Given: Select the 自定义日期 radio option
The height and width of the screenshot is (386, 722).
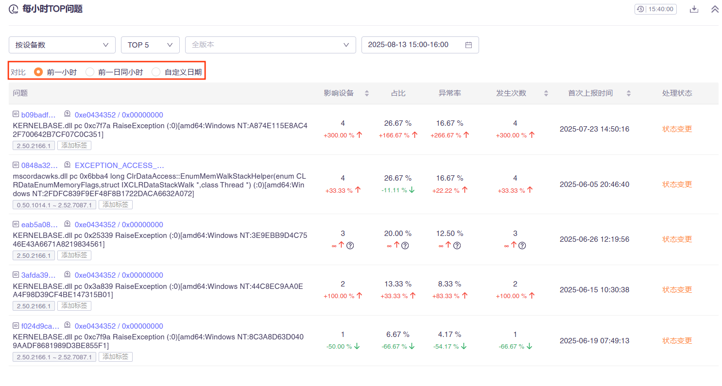Looking at the screenshot, I should tap(156, 72).
